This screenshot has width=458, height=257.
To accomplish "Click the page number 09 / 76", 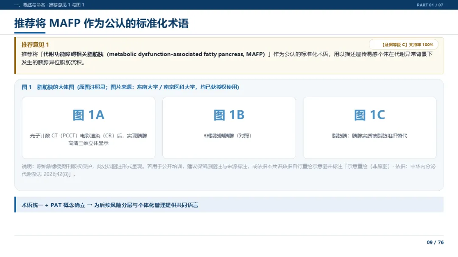I will point(435,243).
